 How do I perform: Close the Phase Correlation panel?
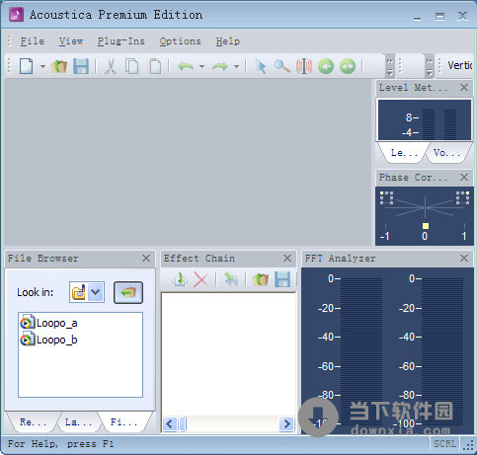pyautogui.click(x=464, y=178)
